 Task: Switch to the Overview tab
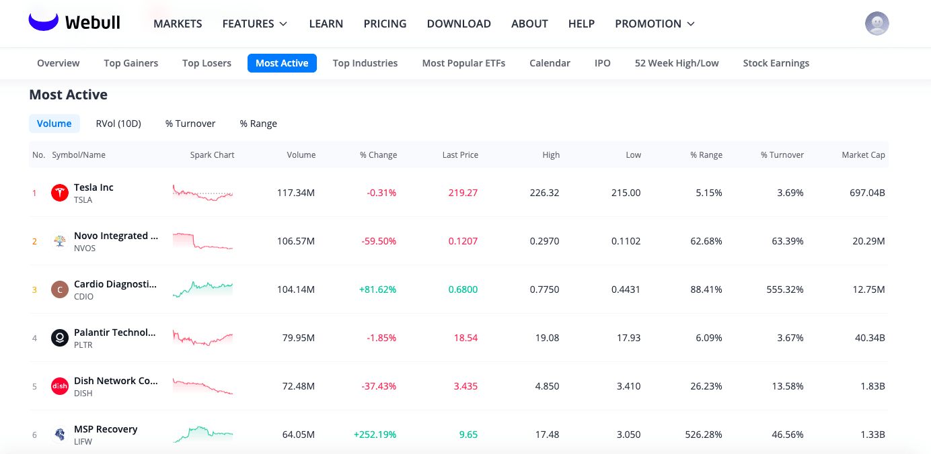pos(59,63)
